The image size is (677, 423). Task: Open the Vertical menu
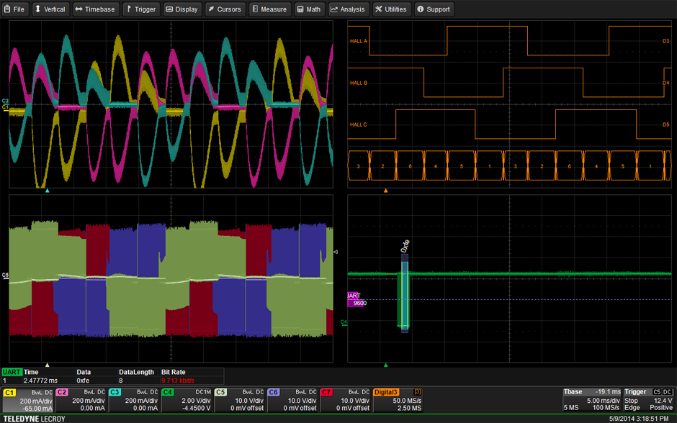point(50,9)
